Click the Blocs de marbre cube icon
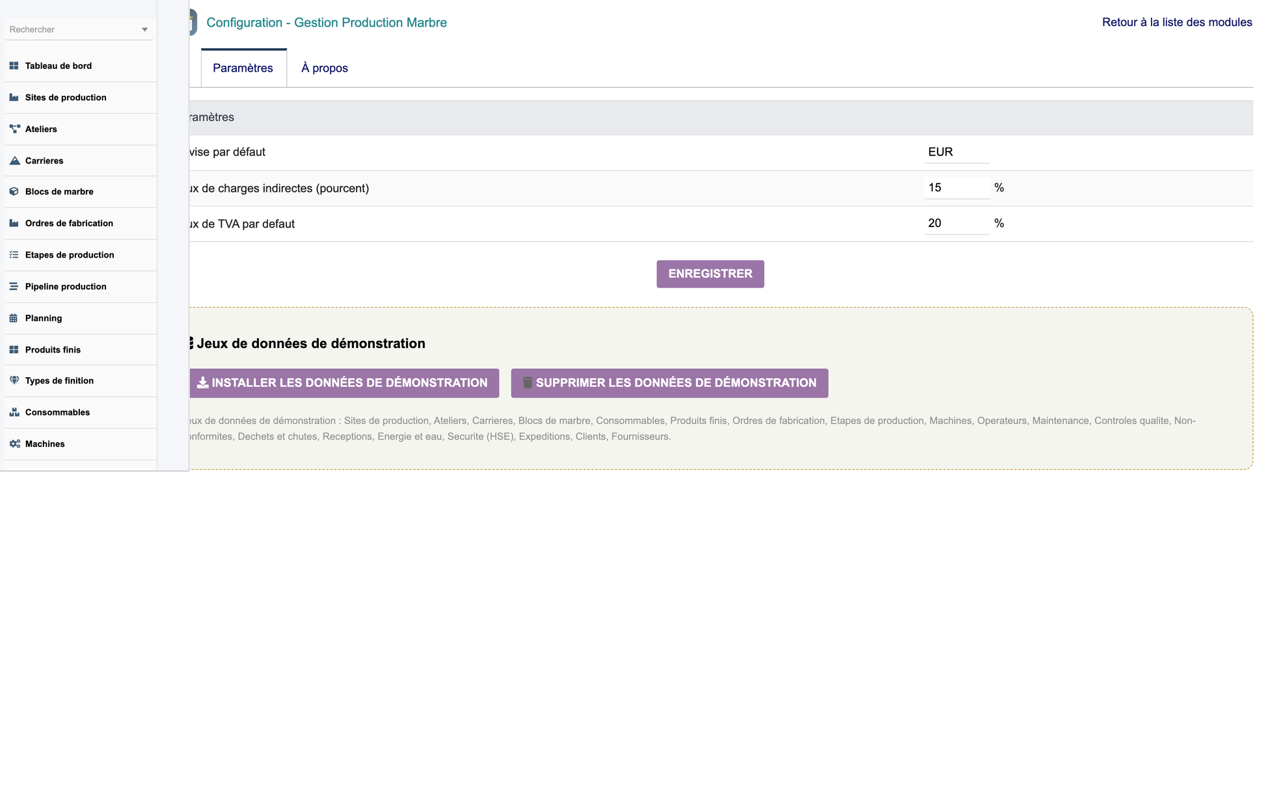Screen dimensions: 1266x791 pos(14,191)
